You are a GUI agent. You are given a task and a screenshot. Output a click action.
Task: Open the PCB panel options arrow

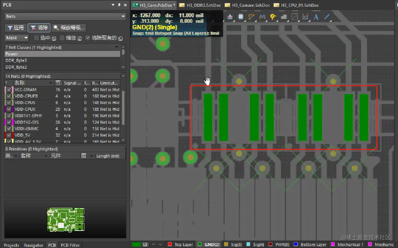tap(113, 5)
